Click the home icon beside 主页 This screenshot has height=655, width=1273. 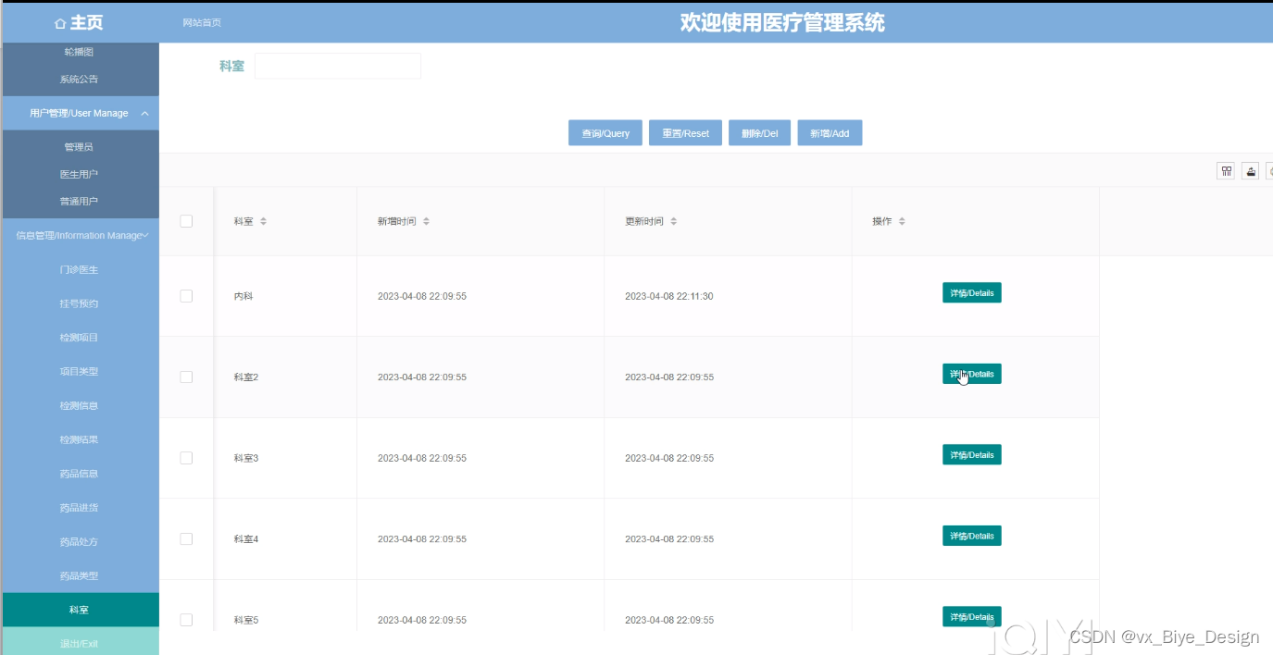[60, 23]
